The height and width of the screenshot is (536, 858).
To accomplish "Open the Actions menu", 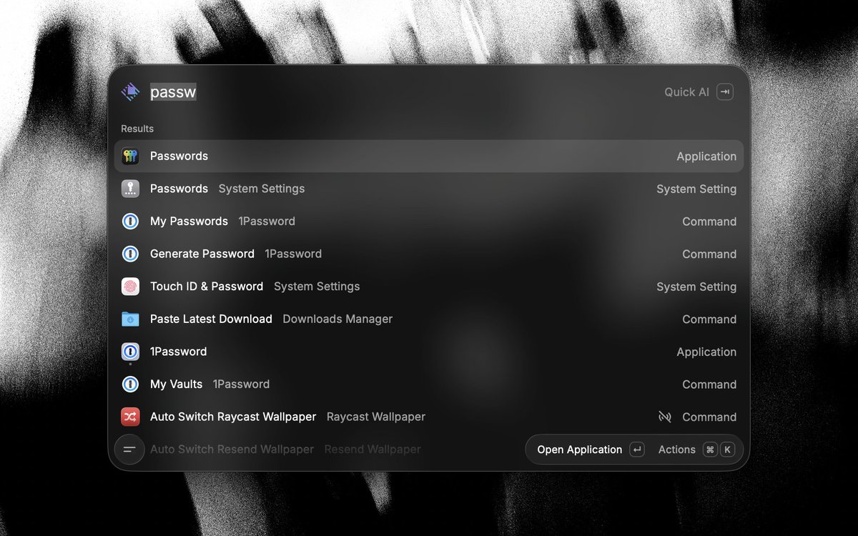I will coord(696,450).
